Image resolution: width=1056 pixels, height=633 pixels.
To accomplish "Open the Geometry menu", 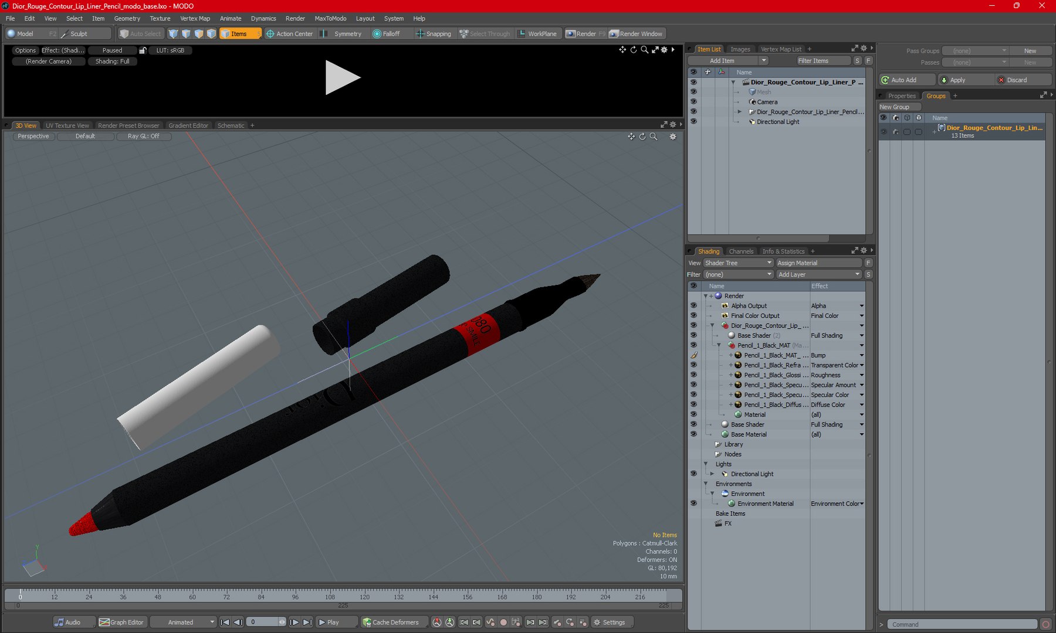I will coord(127,19).
